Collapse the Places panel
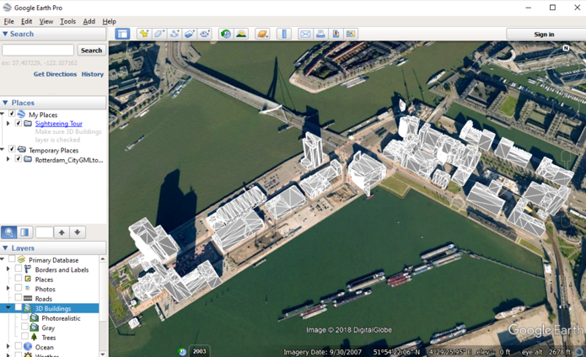586x357 pixels. 5,103
